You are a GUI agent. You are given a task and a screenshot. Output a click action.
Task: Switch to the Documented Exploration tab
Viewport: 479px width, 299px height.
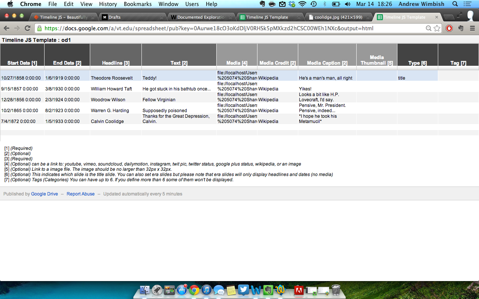pyautogui.click(x=201, y=17)
